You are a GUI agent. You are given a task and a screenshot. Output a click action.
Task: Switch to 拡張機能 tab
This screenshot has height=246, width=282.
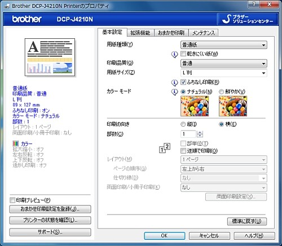coord(140,33)
